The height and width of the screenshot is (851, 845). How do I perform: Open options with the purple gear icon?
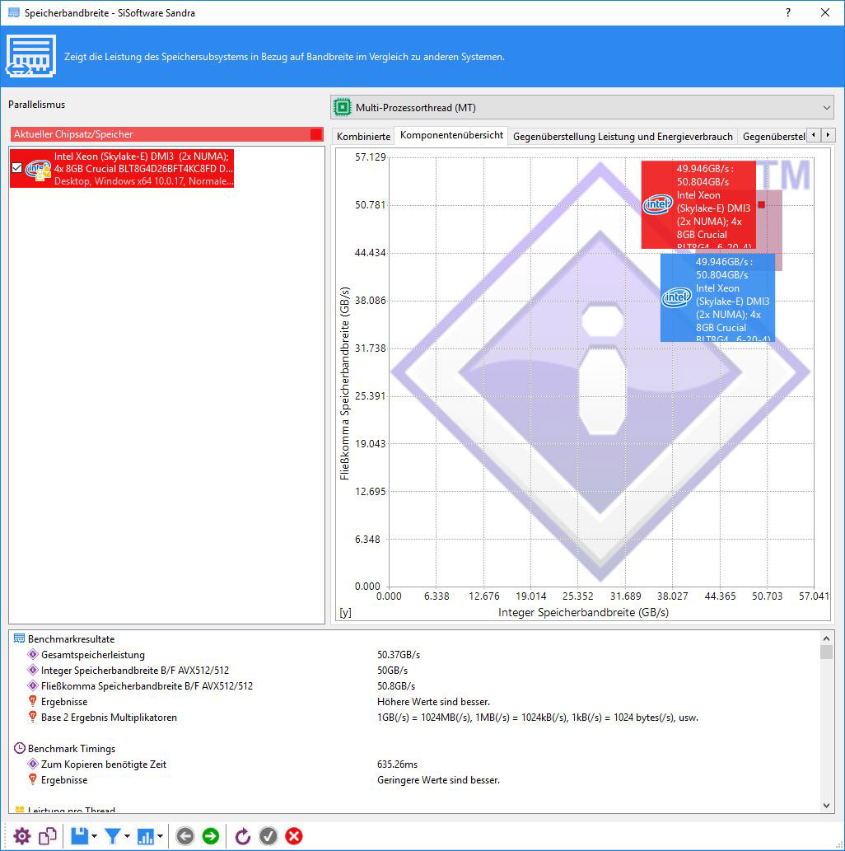[21, 836]
